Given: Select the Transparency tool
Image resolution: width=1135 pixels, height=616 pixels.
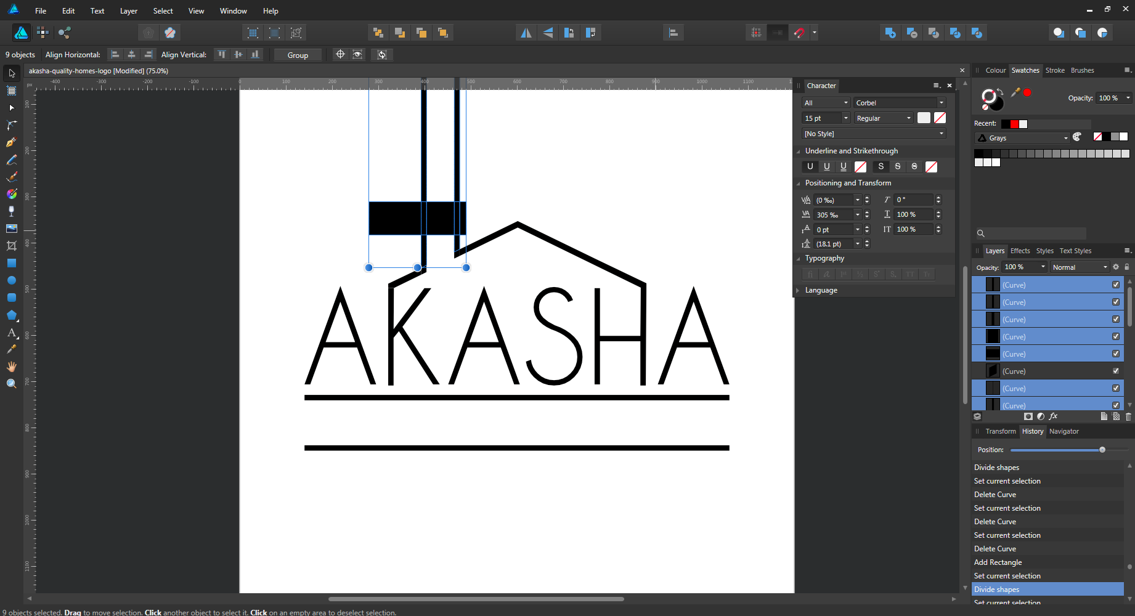Looking at the screenshot, I should [12, 211].
